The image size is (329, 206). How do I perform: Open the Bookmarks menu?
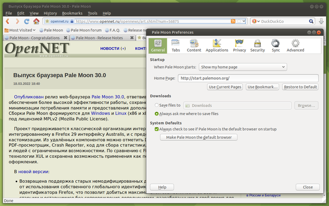point(72,13)
